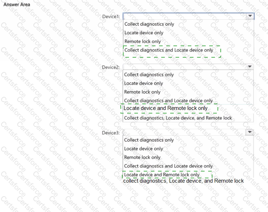Choose 'Locate device only' for Device2

(x=144, y=83)
